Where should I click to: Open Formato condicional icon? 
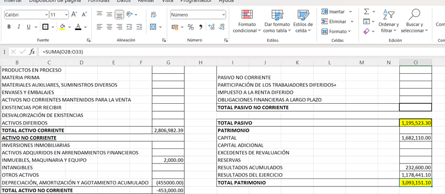(247, 15)
